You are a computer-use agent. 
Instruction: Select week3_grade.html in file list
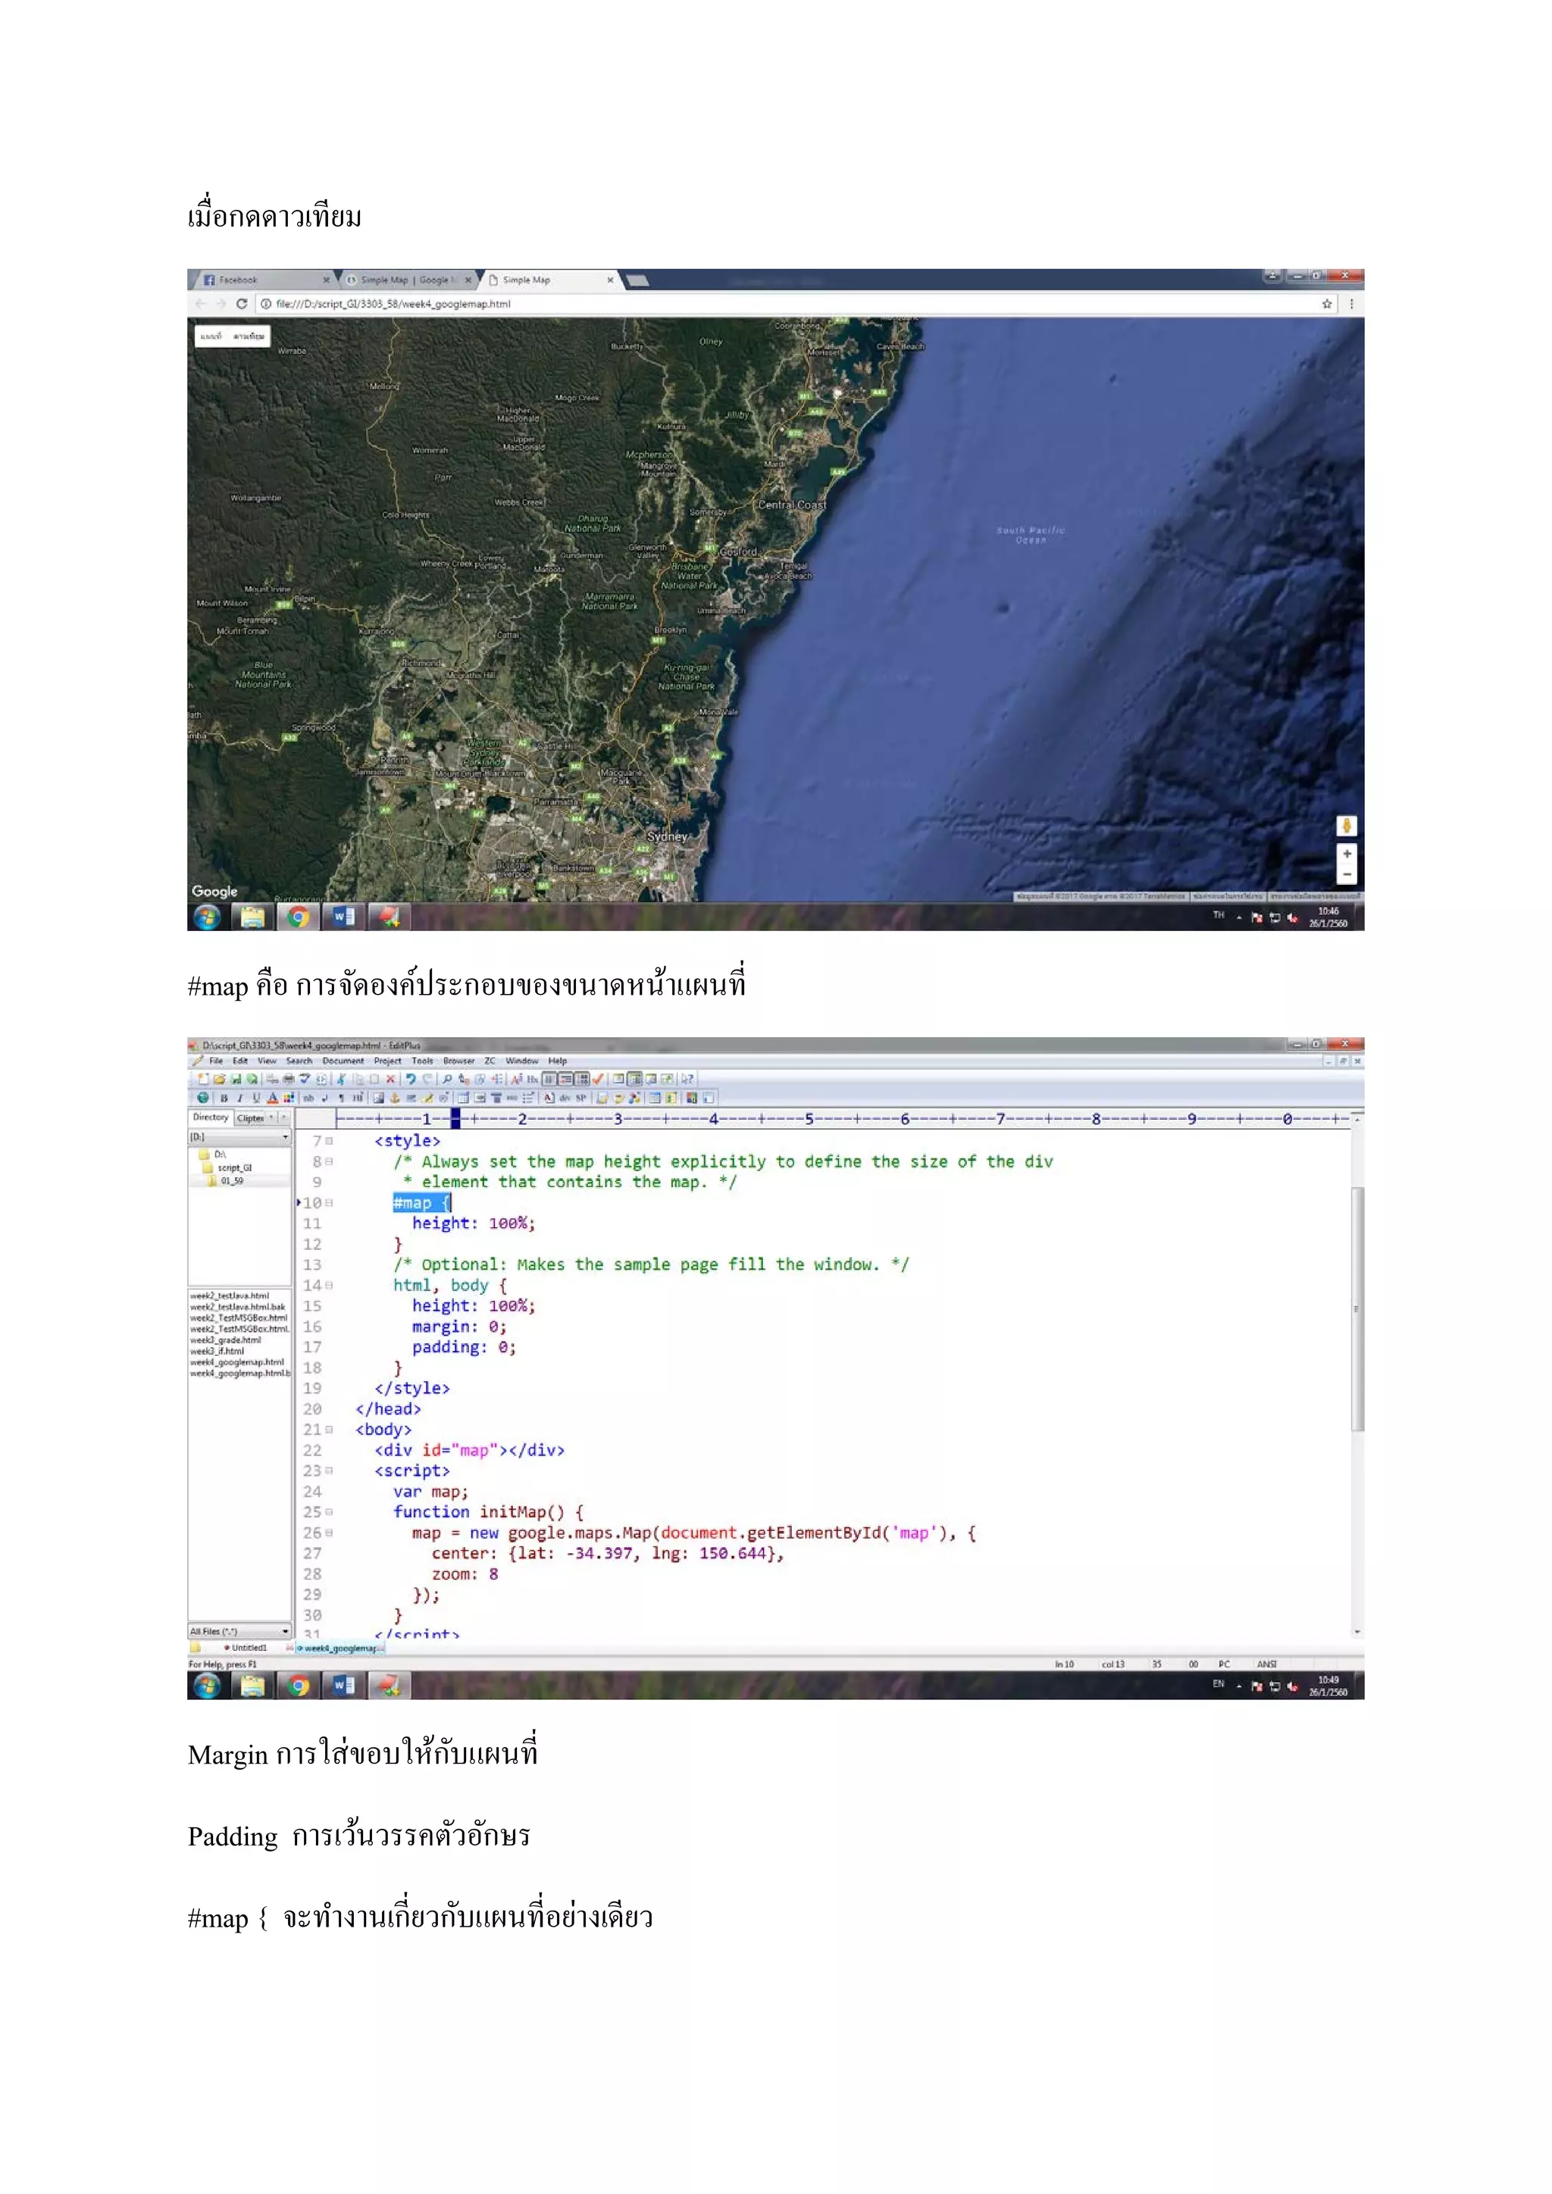click(224, 1339)
